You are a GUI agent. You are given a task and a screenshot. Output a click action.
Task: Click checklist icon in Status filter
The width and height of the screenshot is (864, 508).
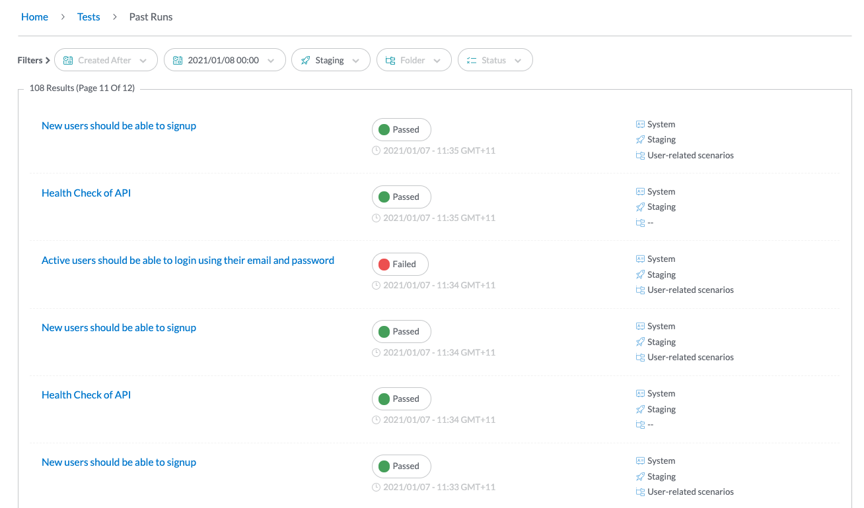(x=472, y=60)
